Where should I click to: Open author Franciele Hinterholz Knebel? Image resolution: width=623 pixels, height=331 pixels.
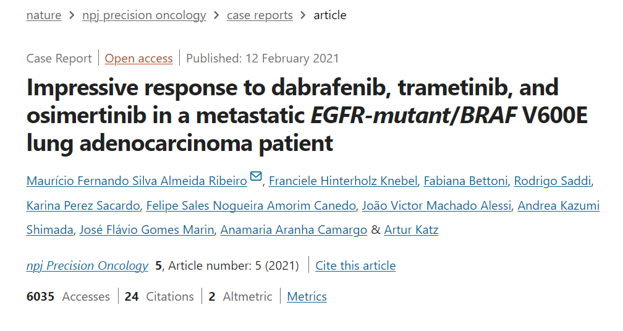pyautogui.click(x=343, y=181)
